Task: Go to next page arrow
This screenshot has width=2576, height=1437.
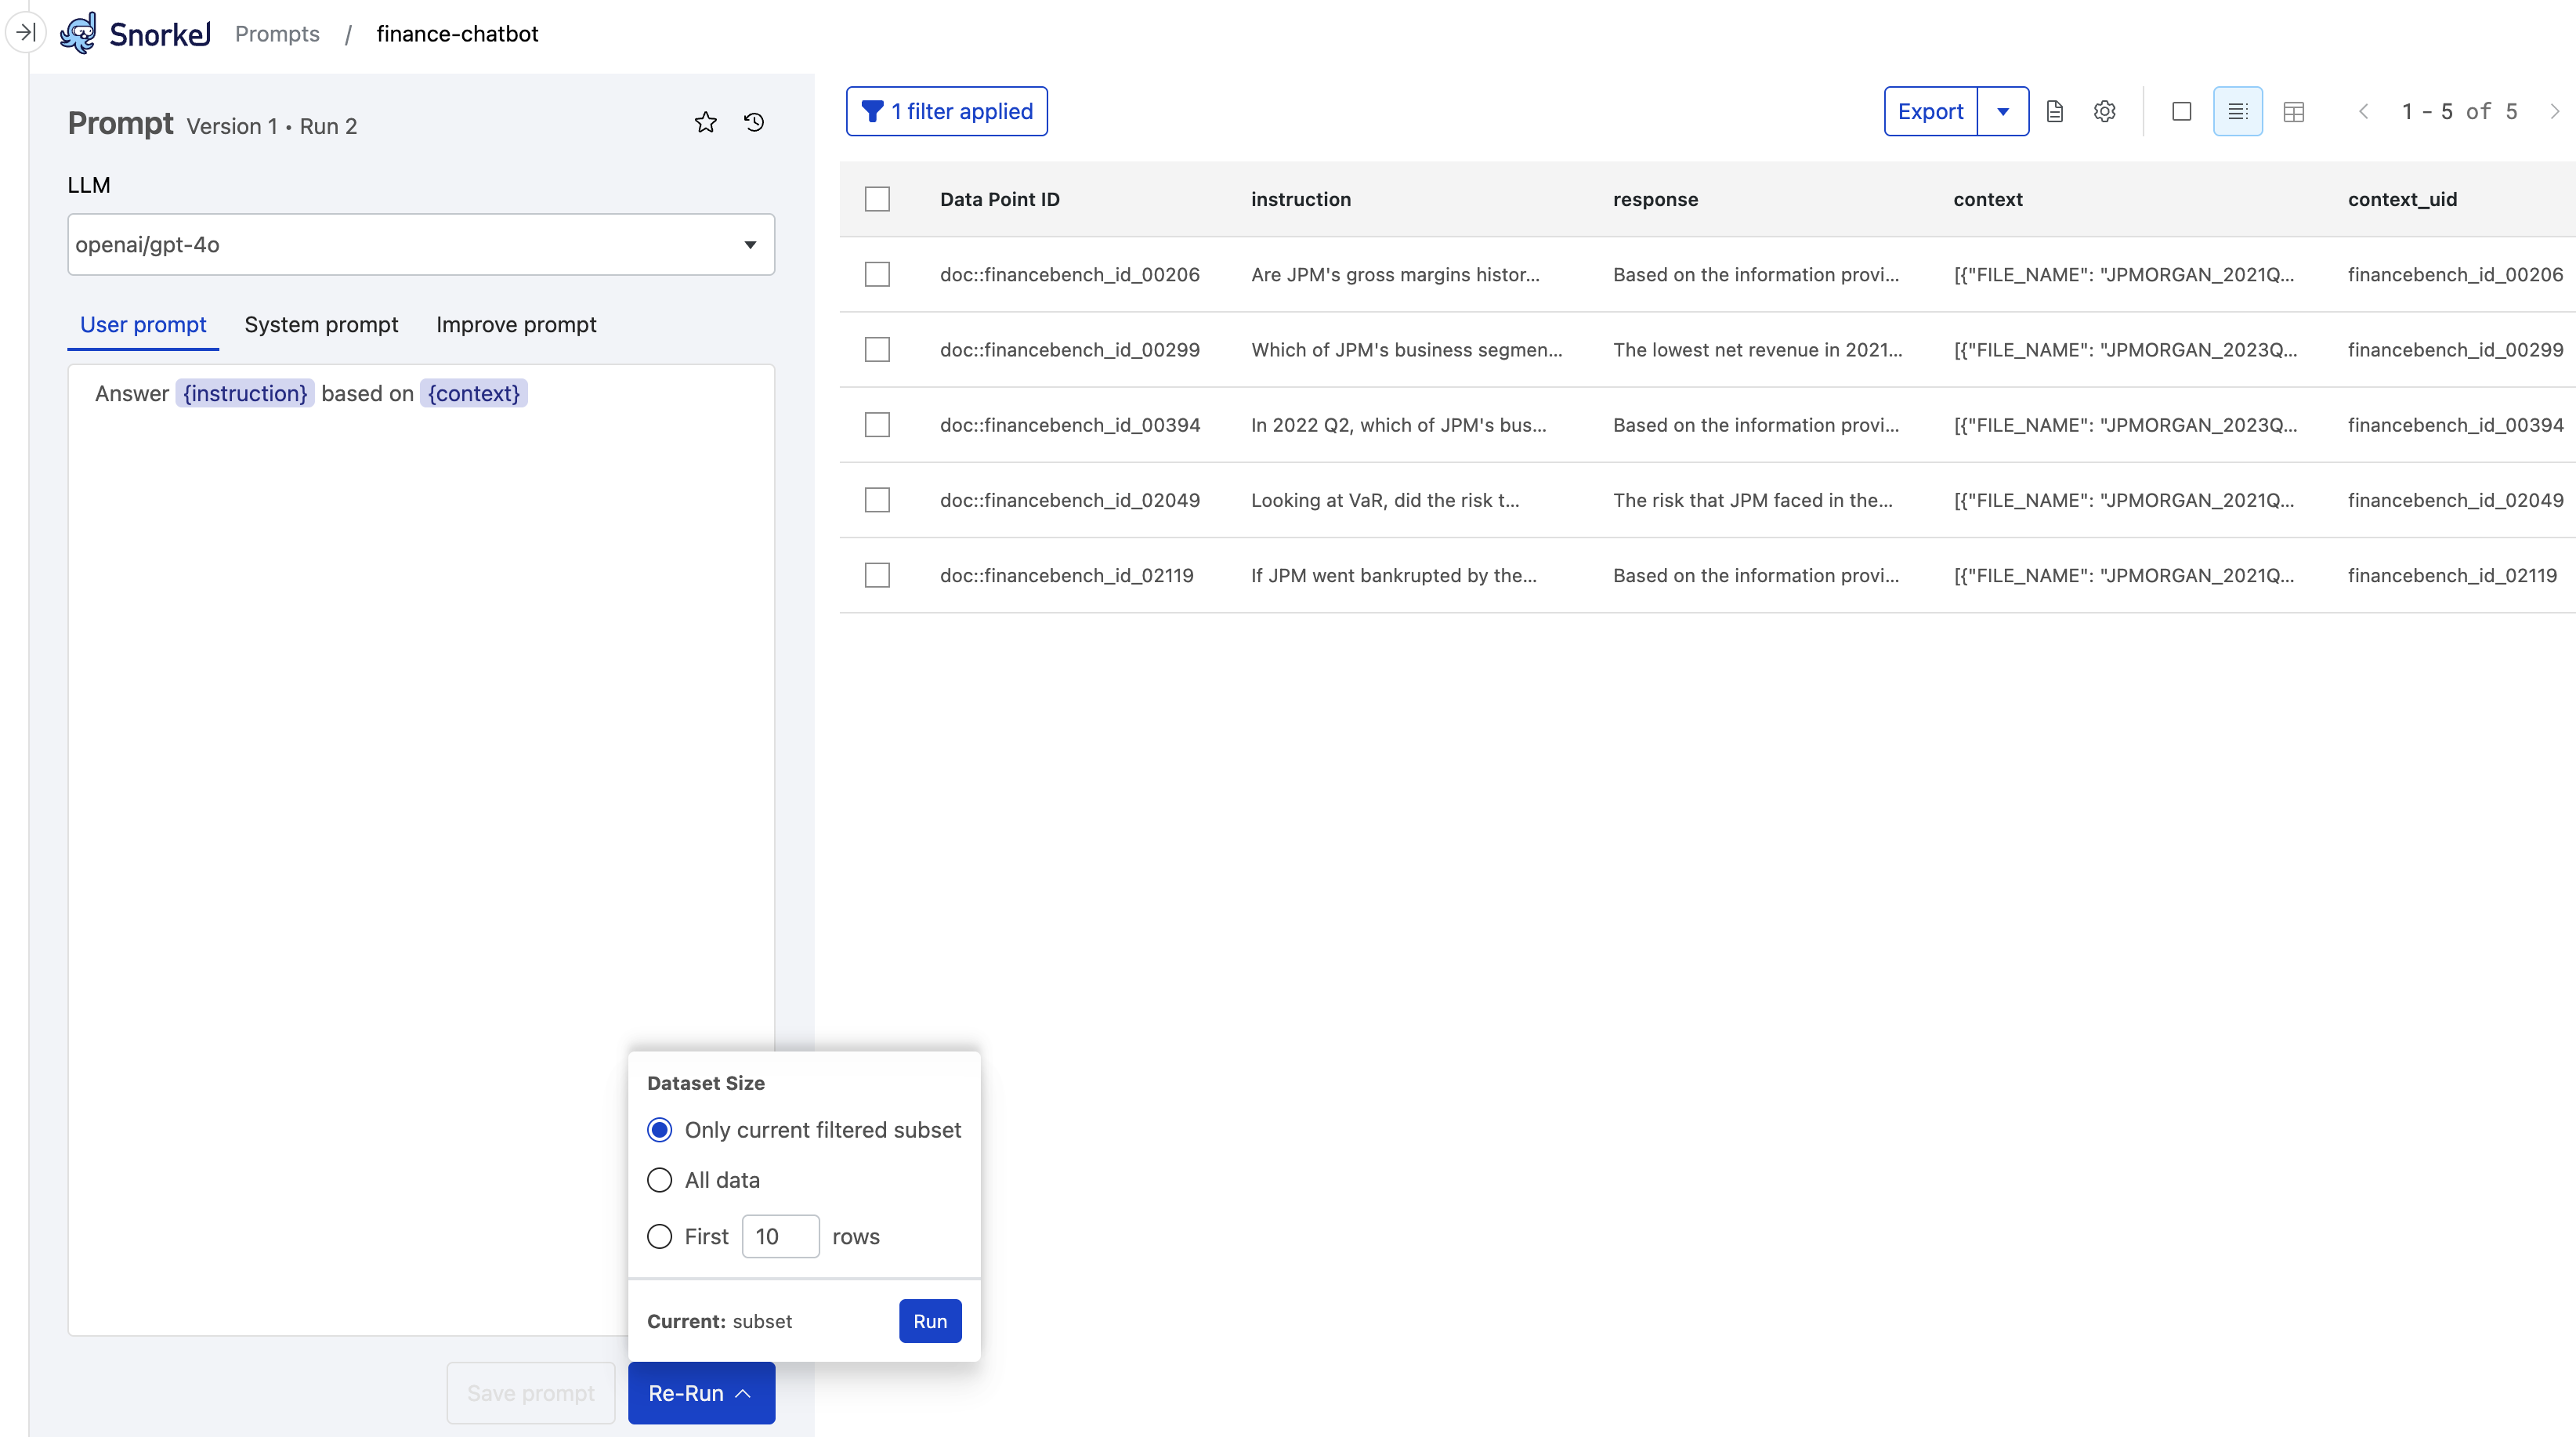Action: tap(2554, 111)
